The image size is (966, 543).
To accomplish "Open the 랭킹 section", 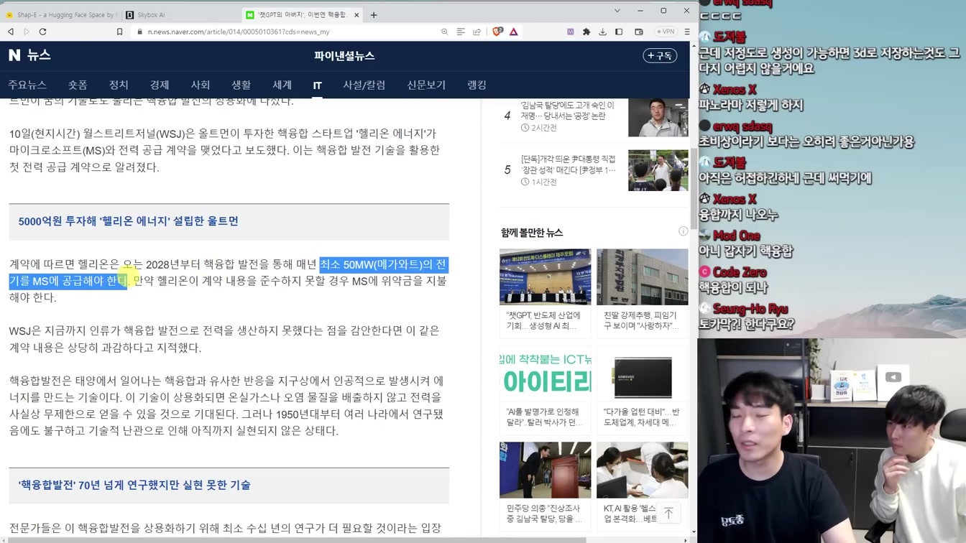I will point(477,85).
